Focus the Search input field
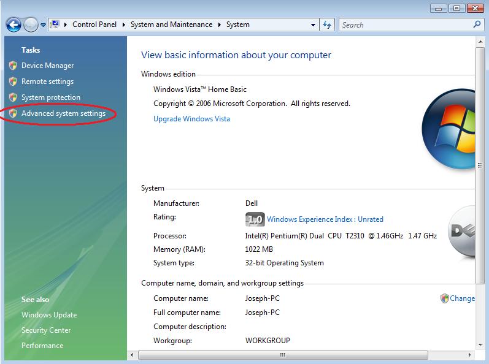The image size is (489, 364). pos(406,25)
